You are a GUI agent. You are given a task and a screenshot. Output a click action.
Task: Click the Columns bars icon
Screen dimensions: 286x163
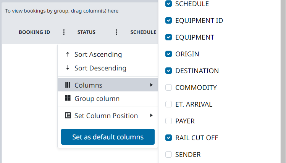coord(68,85)
